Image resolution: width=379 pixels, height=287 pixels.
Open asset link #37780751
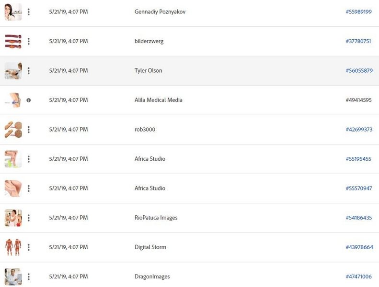pos(358,42)
